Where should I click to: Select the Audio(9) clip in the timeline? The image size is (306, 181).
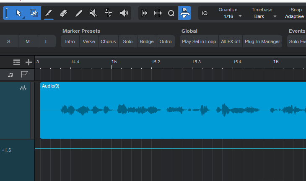tap(168, 126)
